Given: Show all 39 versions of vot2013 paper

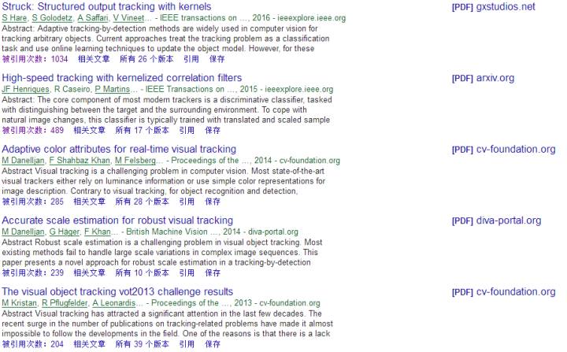Looking at the screenshot, I should [142, 344].
